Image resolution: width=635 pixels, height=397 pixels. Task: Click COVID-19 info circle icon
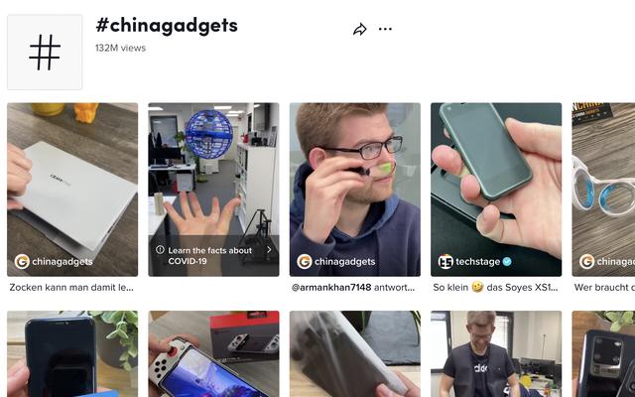[160, 249]
